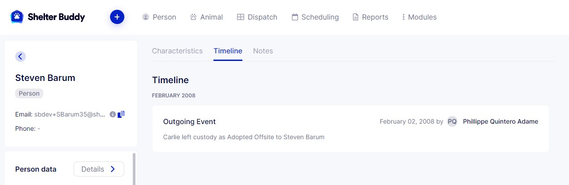Click the Scheduling calendar icon
Screen dimensions: 569x185
pyautogui.click(x=295, y=17)
